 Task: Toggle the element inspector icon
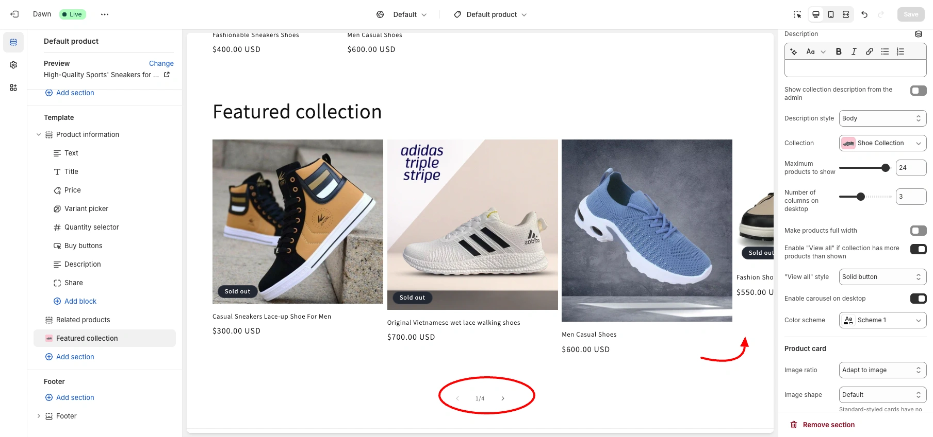[x=797, y=14]
